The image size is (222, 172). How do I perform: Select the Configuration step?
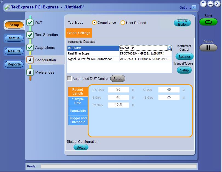tap(45, 60)
